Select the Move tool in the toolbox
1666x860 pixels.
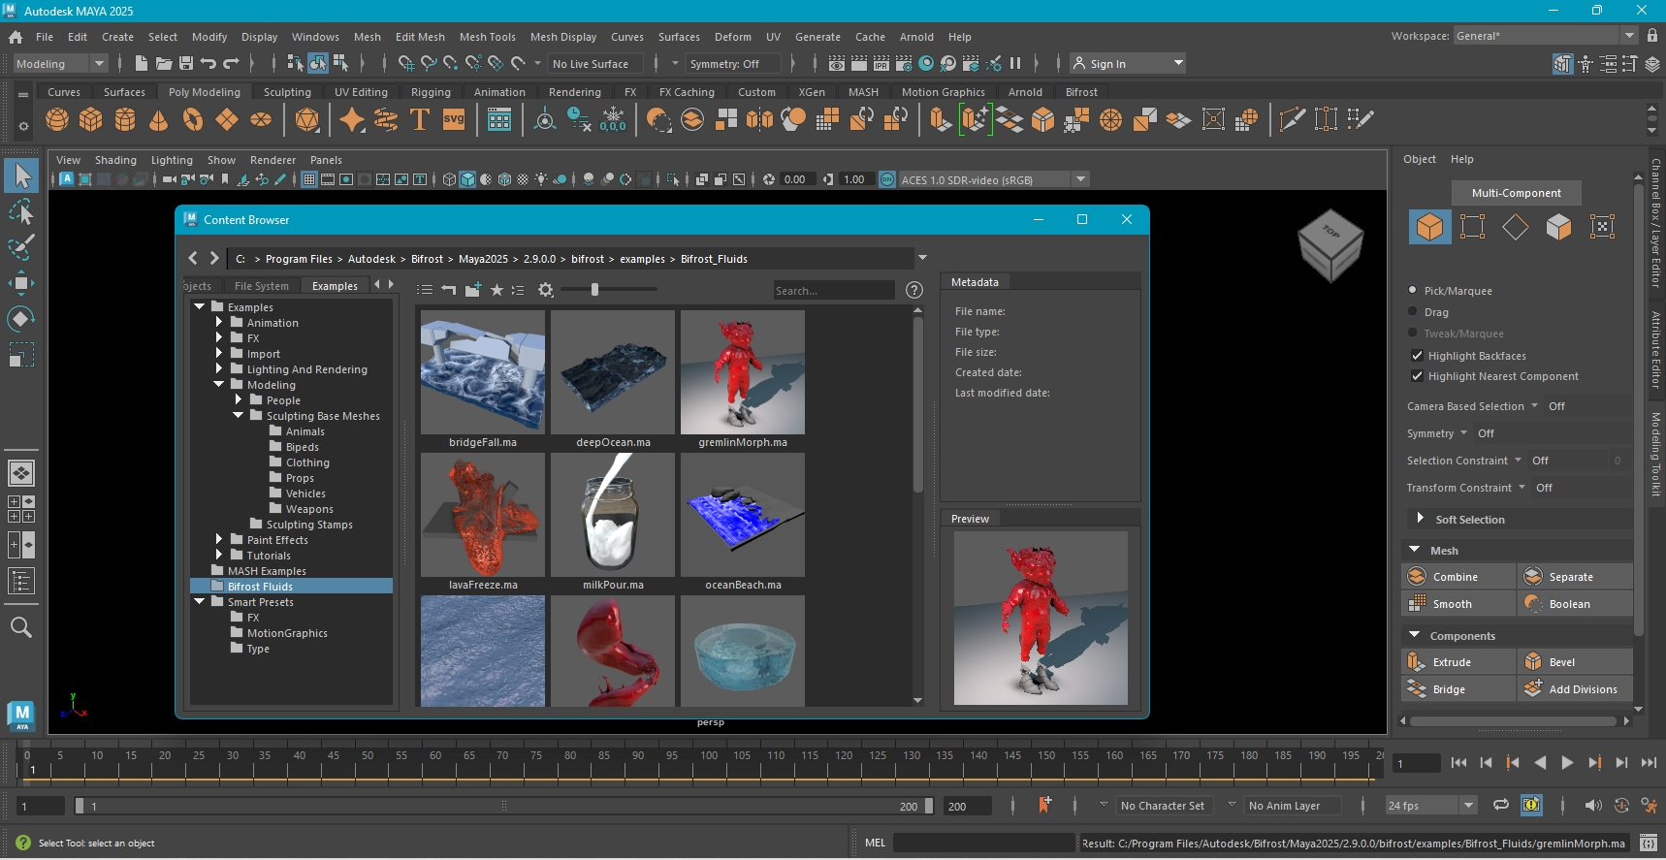click(21, 283)
